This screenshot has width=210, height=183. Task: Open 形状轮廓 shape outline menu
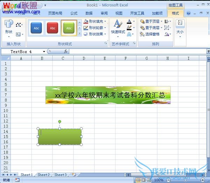click(x=95, y=28)
